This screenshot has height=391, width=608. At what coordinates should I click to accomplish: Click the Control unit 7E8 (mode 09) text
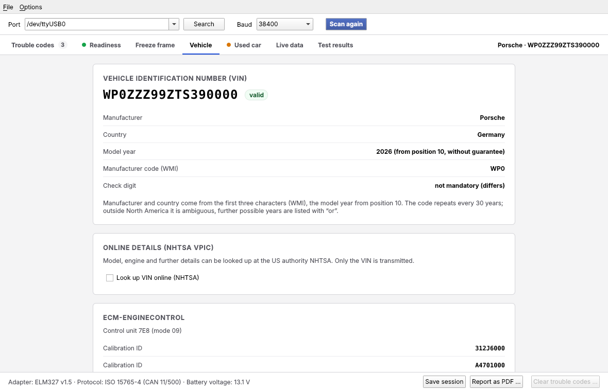coord(142,331)
